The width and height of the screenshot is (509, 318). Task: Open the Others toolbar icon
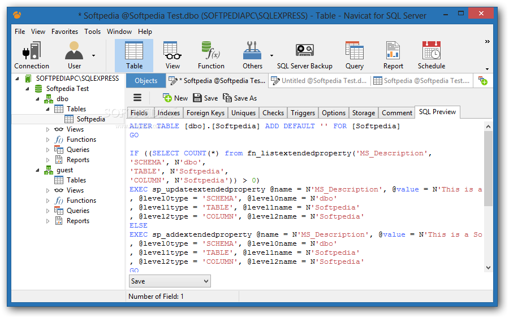tap(252, 55)
